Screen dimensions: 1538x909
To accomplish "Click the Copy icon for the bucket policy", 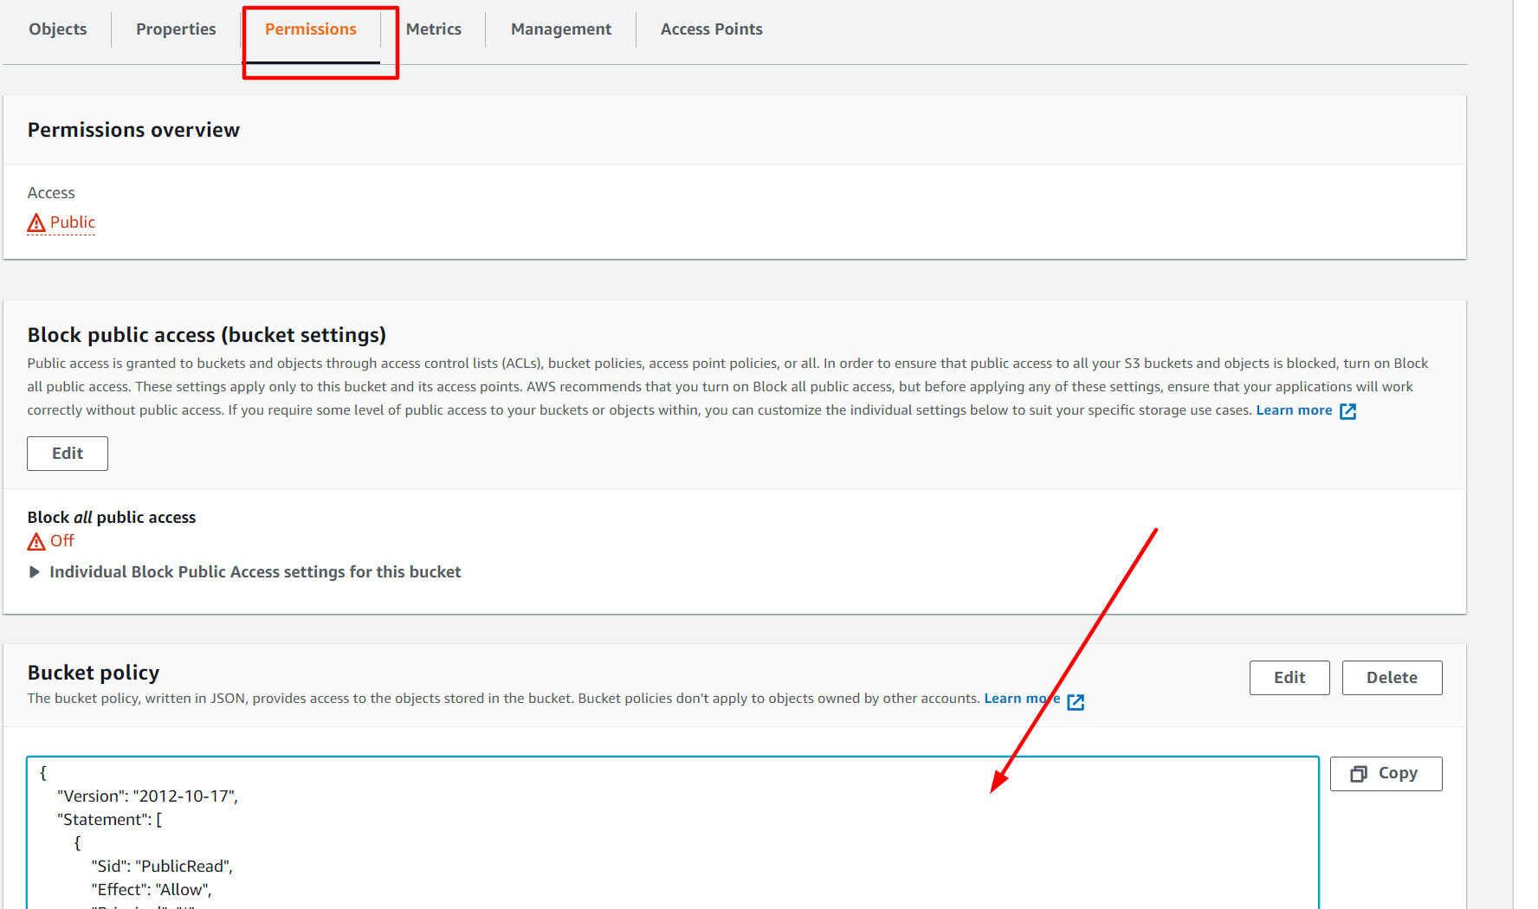I will tap(1359, 774).
